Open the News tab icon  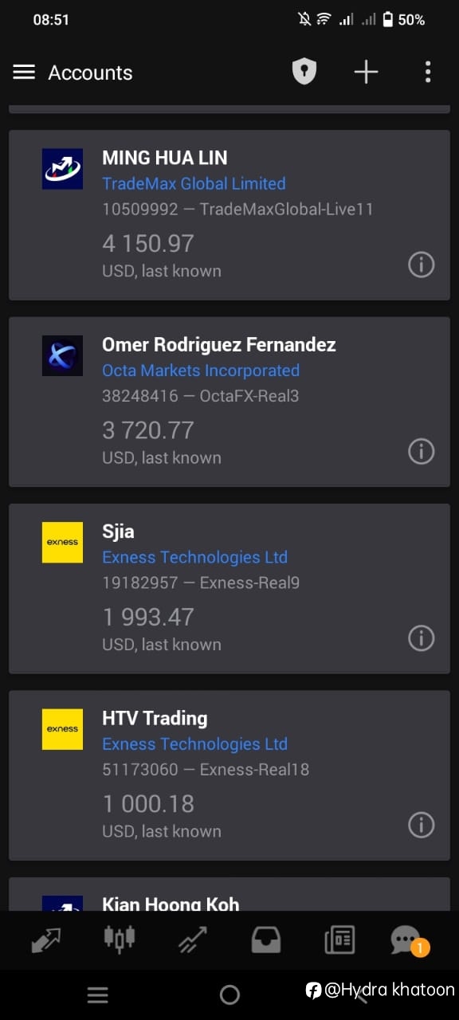[339, 940]
